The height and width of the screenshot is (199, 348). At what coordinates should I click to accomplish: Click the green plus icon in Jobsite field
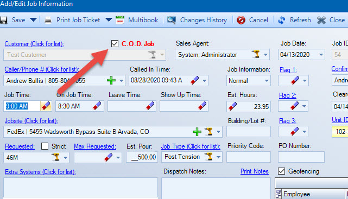(197, 132)
